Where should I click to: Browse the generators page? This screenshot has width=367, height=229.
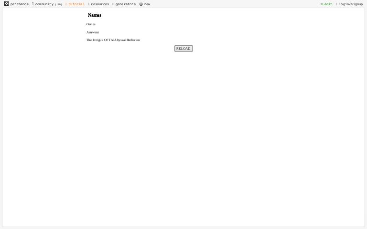tap(126, 4)
